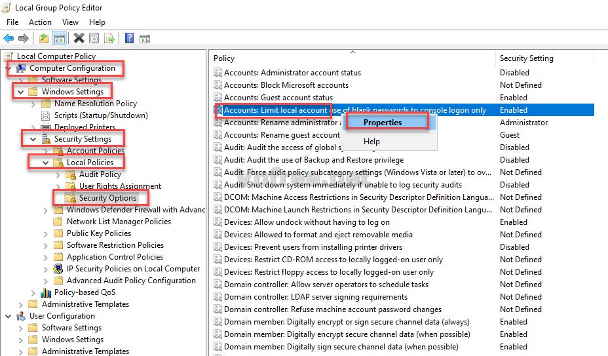Select 'Accounts: Guest account status' policy

278,98
